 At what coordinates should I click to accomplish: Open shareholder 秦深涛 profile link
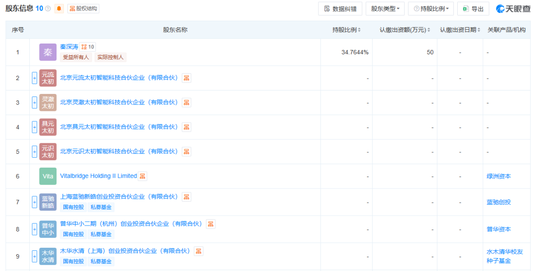pyautogui.click(x=69, y=47)
